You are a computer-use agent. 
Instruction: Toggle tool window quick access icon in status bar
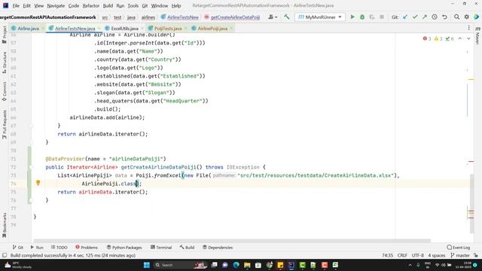pyautogui.click(x=5, y=255)
